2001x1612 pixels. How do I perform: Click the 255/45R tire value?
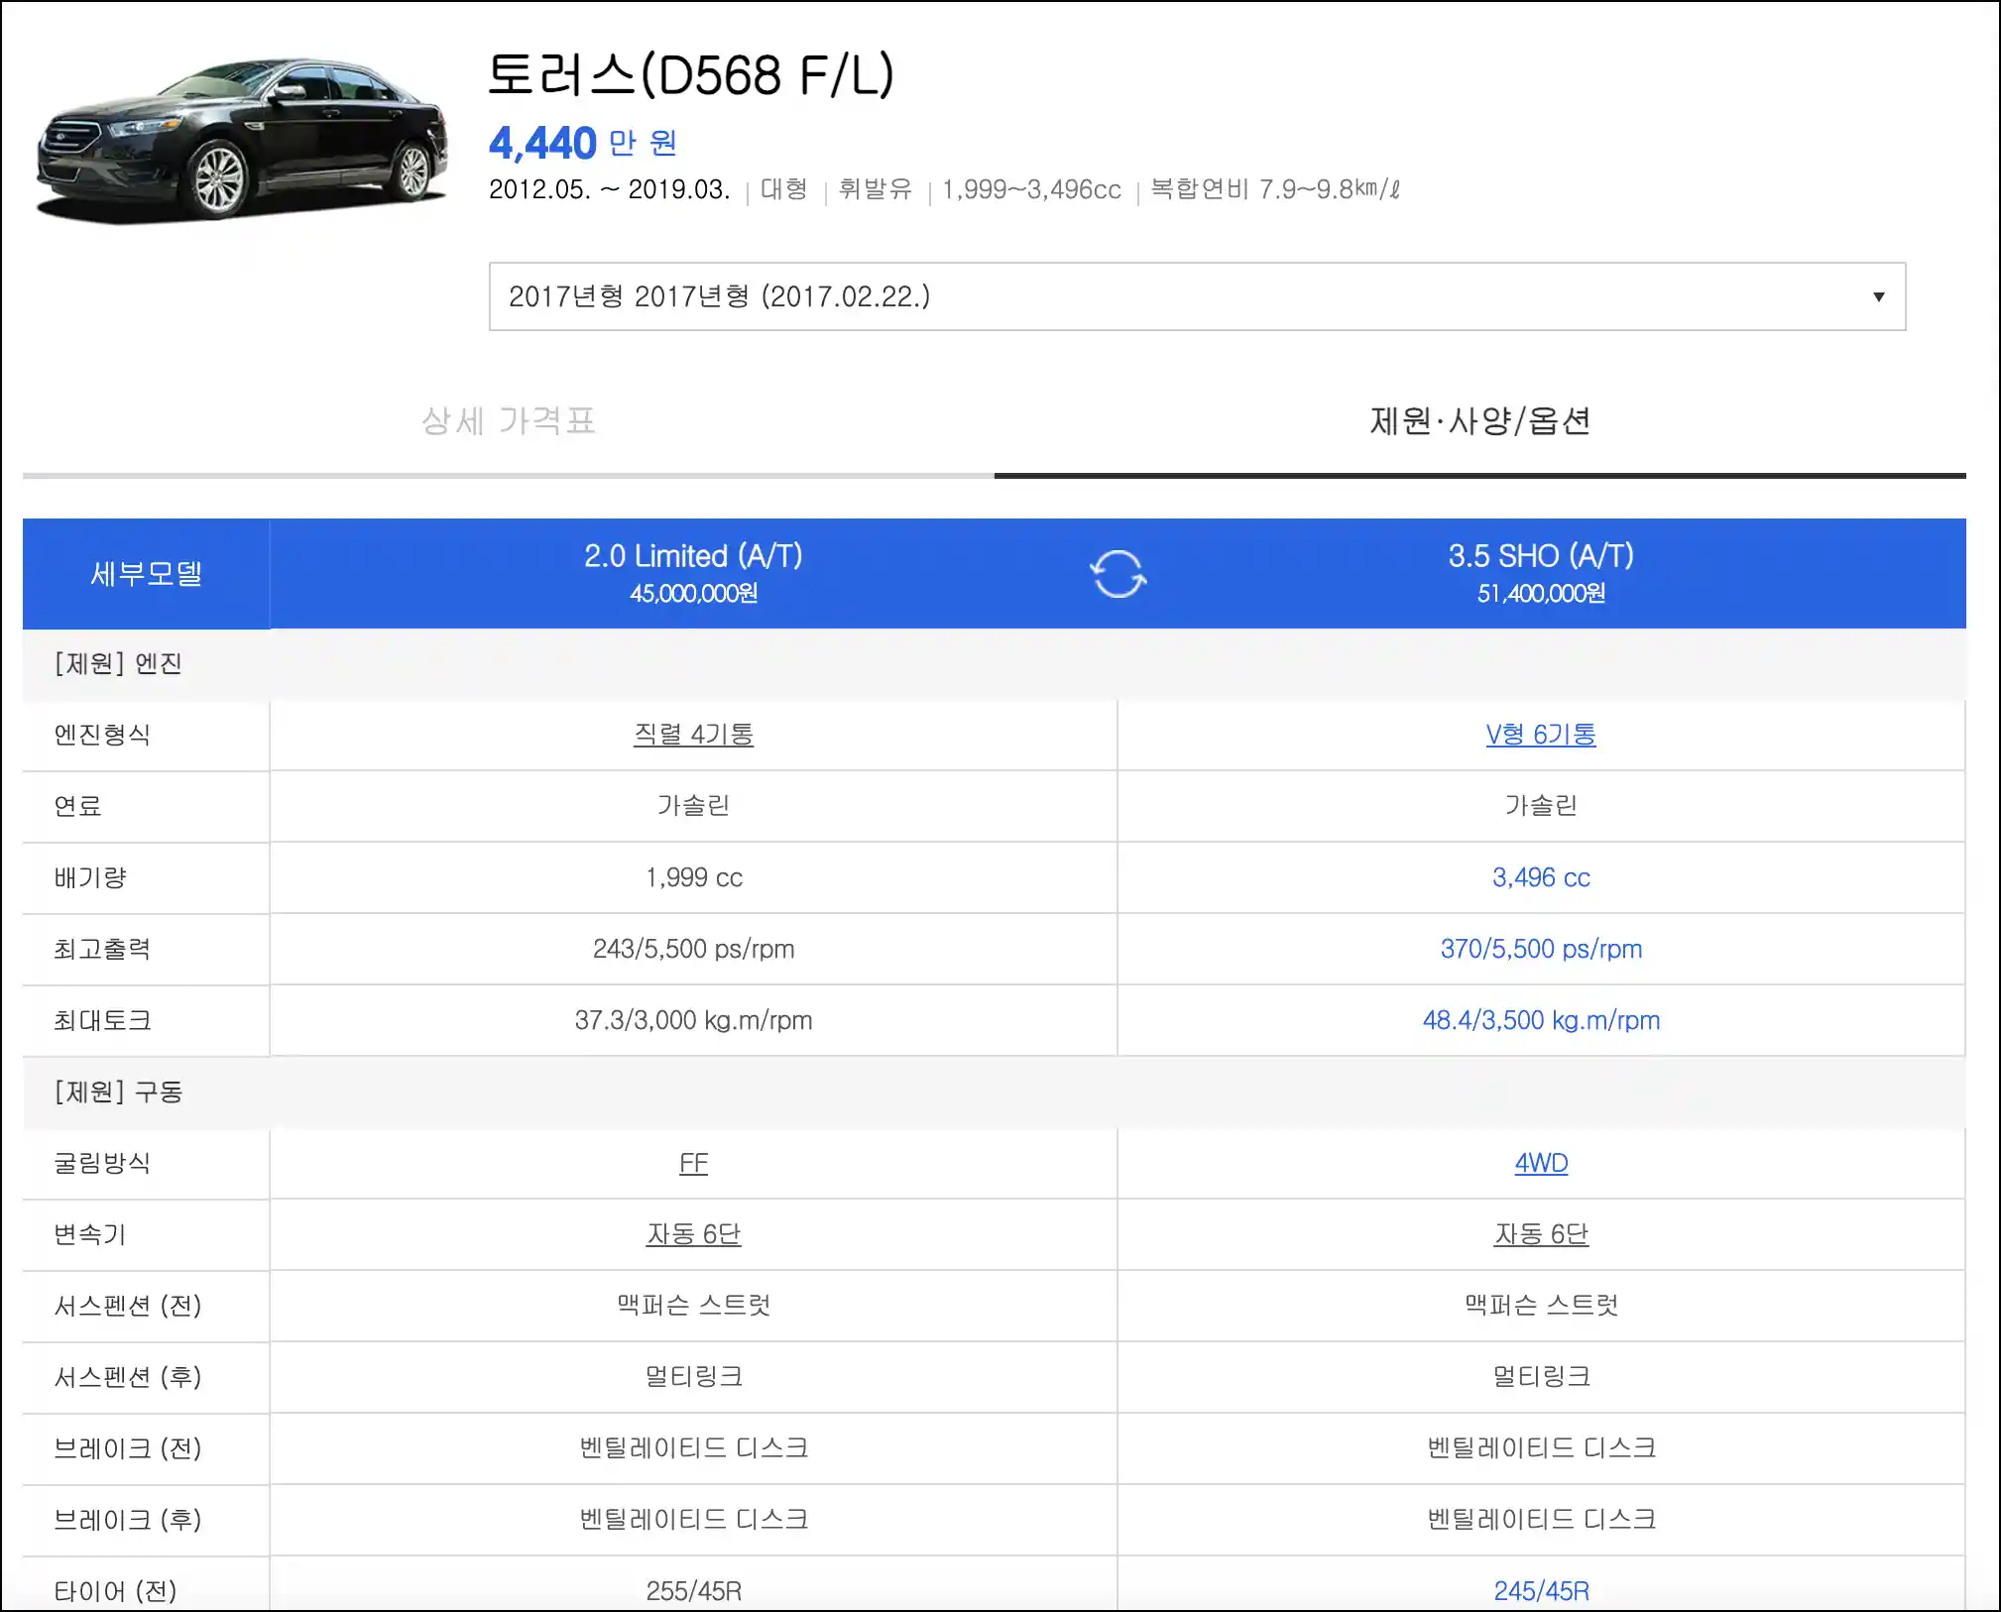click(x=693, y=1591)
